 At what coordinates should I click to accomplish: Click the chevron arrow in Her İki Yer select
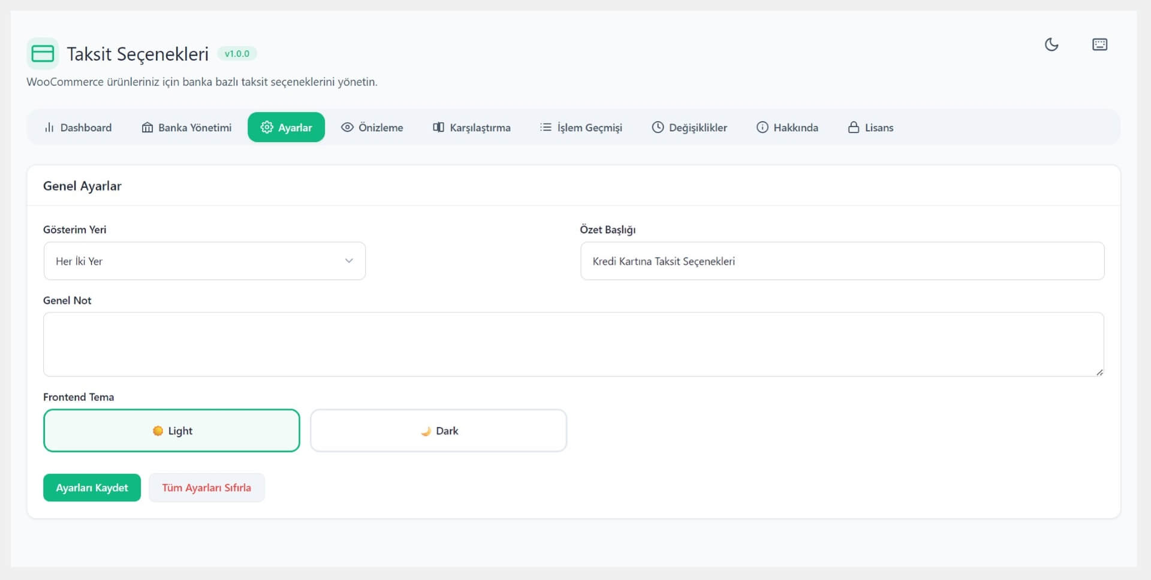pos(349,261)
